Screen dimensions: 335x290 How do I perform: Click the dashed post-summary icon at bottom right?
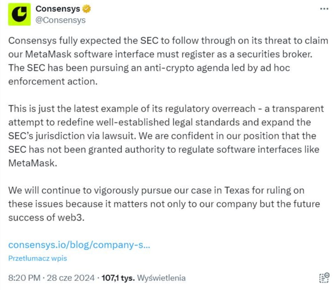(324, 278)
